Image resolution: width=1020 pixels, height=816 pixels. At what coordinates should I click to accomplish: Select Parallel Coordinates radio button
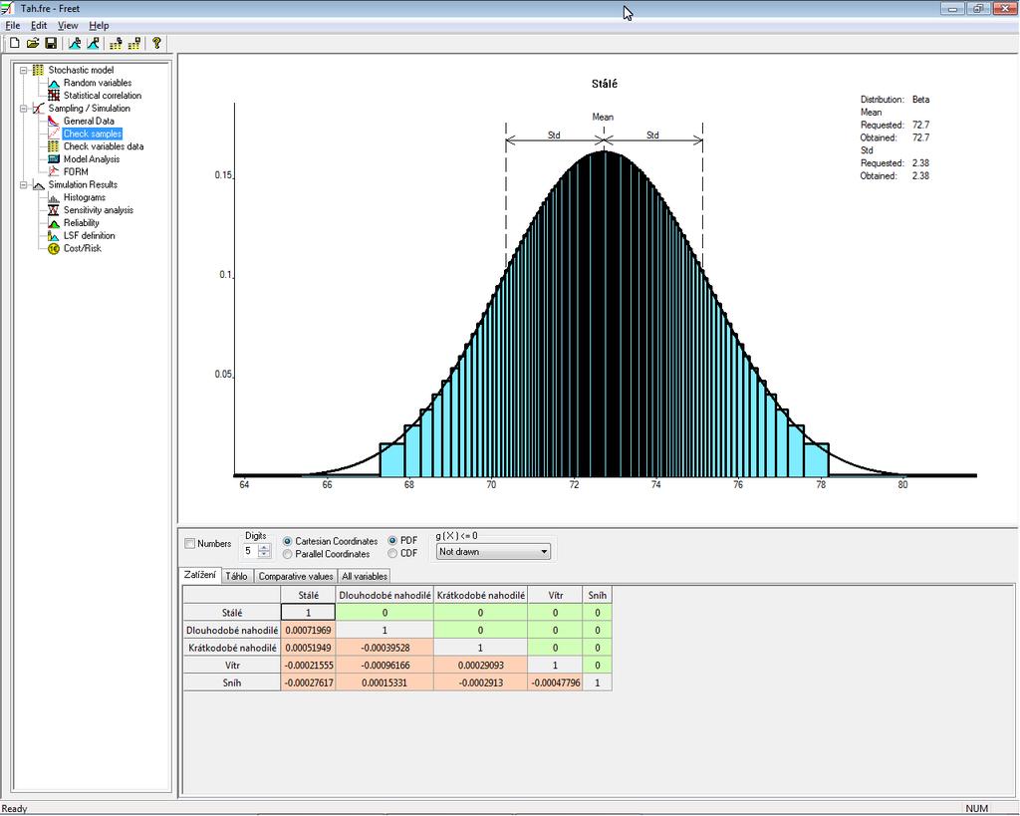pyautogui.click(x=288, y=554)
